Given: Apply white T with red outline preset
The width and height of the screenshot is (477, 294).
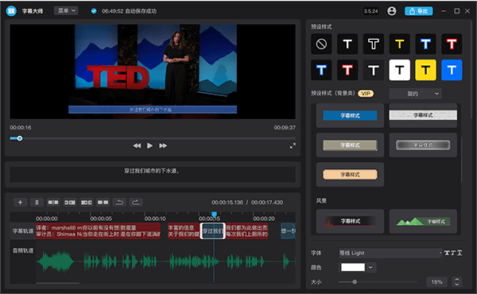Looking at the screenshot, I should (347, 70).
